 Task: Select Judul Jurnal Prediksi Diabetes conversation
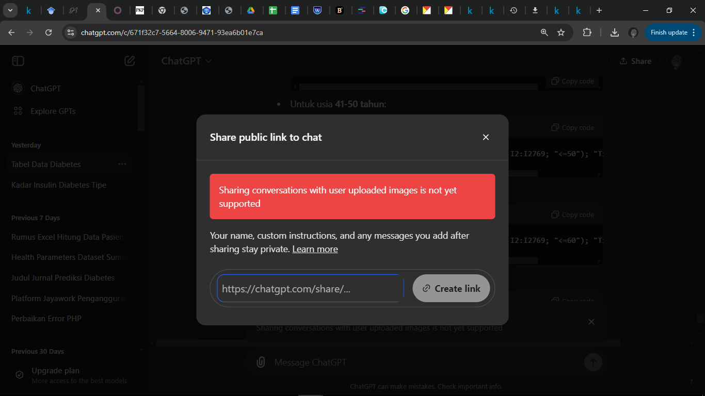click(x=63, y=278)
